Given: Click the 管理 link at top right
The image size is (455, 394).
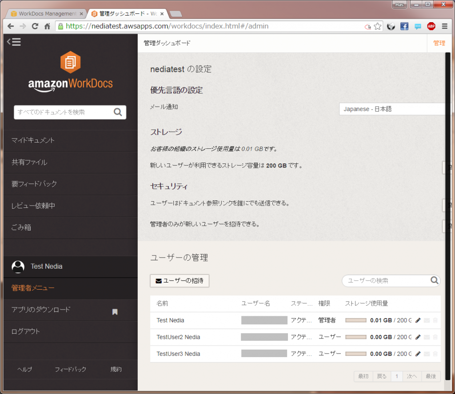Looking at the screenshot, I should click(439, 43).
